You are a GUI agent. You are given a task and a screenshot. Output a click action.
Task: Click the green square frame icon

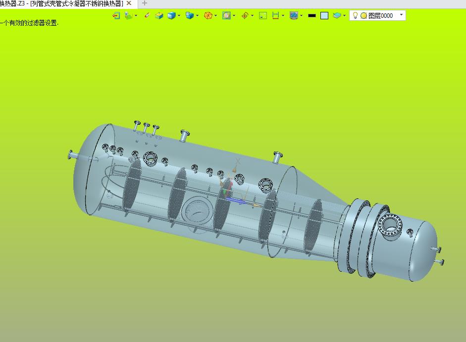point(263,15)
